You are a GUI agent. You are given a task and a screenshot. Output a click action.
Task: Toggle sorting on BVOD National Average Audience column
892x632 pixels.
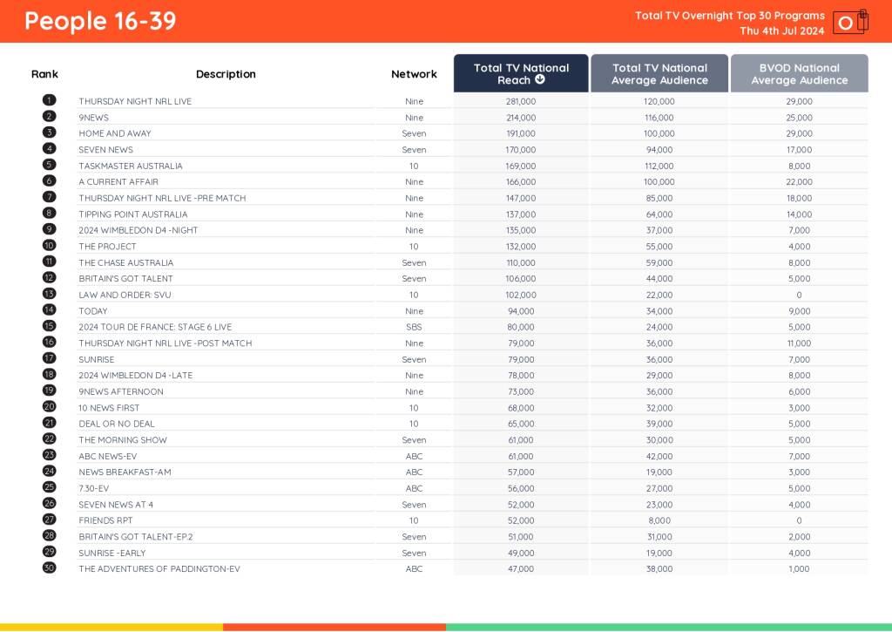[x=799, y=73]
